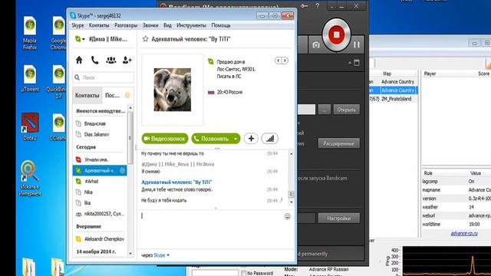
Task: Take a screenshot with Bandicam camera icon
Action: pyautogui.click(x=316, y=45)
